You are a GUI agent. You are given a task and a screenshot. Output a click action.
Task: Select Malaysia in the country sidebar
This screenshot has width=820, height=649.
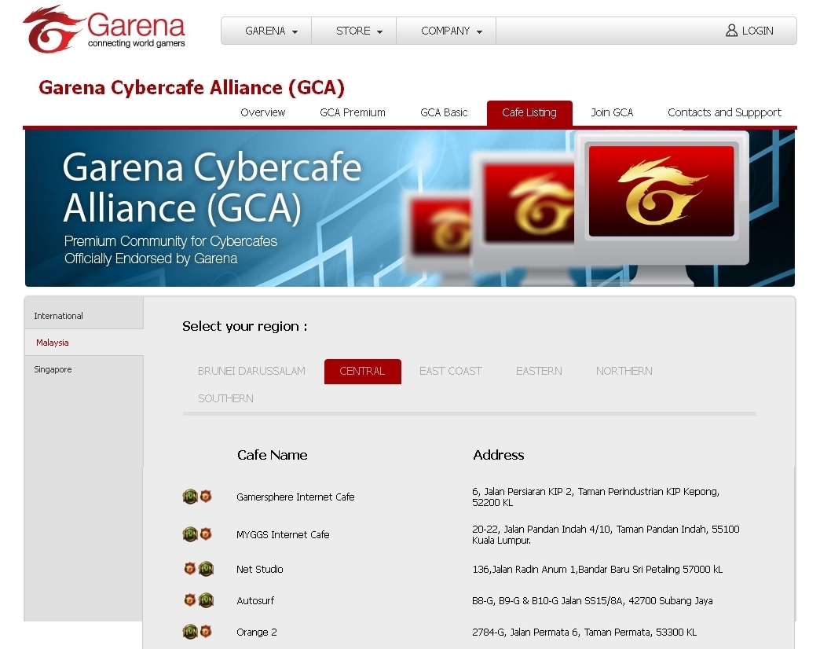84,343
